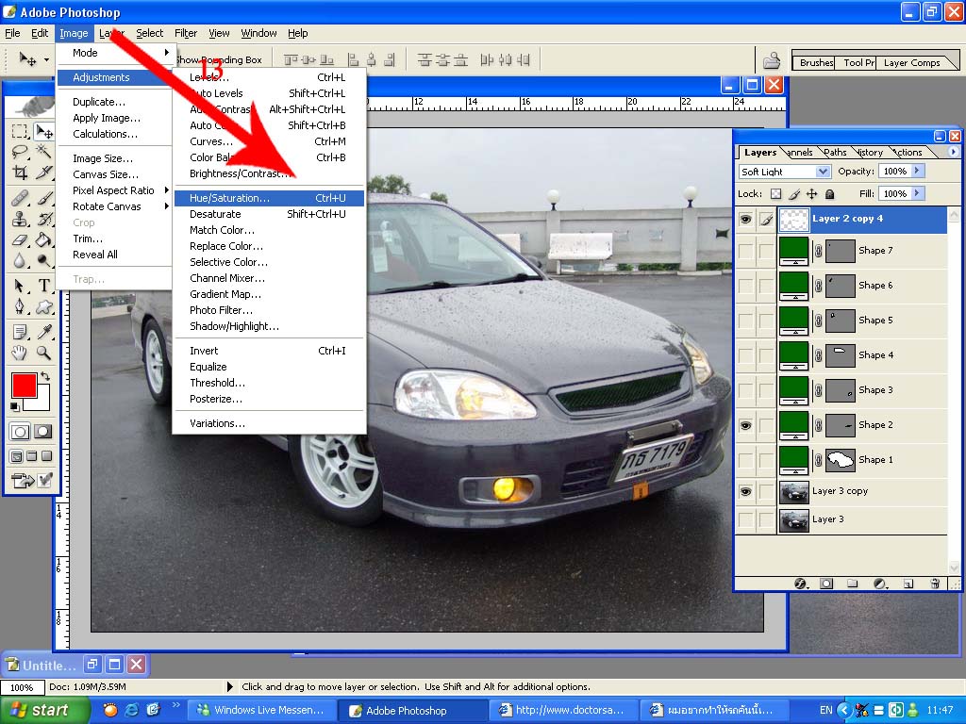
Task: Select the Healing Brush tool
Action: 21,198
